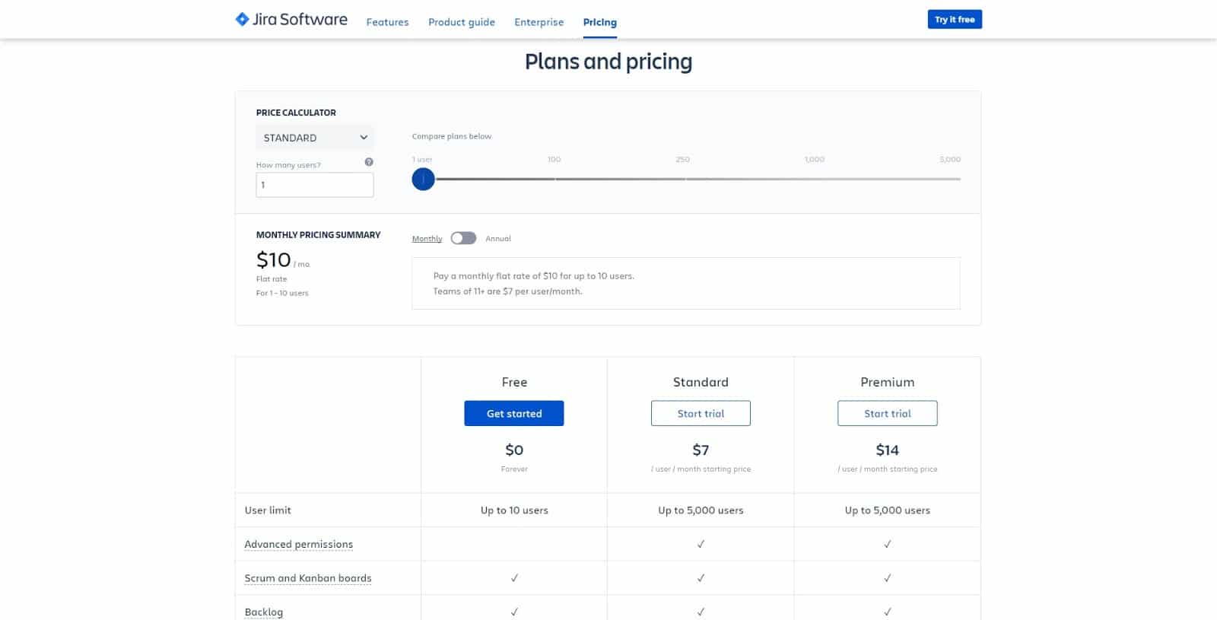Click the Backlog feature link
Image resolution: width=1217 pixels, height=620 pixels.
[263, 612]
